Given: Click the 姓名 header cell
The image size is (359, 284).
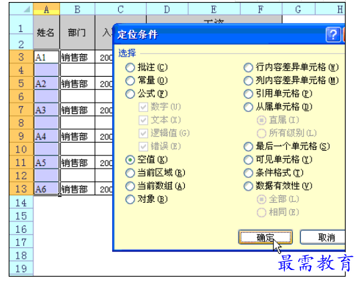Looking at the screenshot, I should coord(47,33).
